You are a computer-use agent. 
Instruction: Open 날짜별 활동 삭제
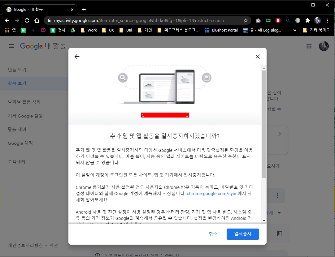click(24, 102)
